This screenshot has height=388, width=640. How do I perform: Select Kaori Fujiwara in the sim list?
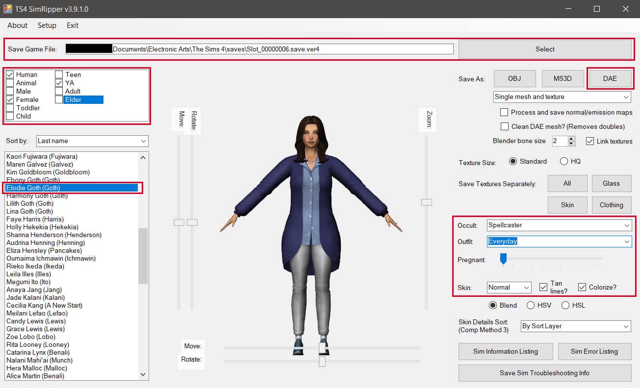click(42, 156)
